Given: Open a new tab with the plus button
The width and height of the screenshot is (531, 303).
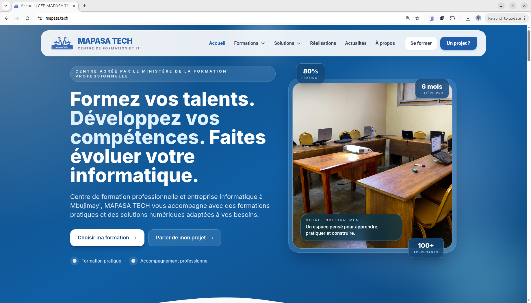Looking at the screenshot, I should (x=84, y=6).
